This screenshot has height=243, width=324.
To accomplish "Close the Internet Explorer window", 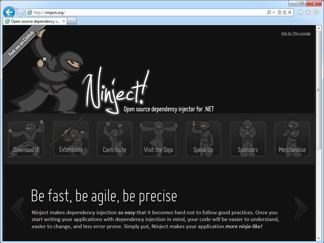I will (x=314, y=3).
